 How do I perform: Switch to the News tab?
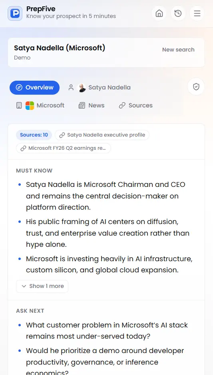tap(92, 105)
